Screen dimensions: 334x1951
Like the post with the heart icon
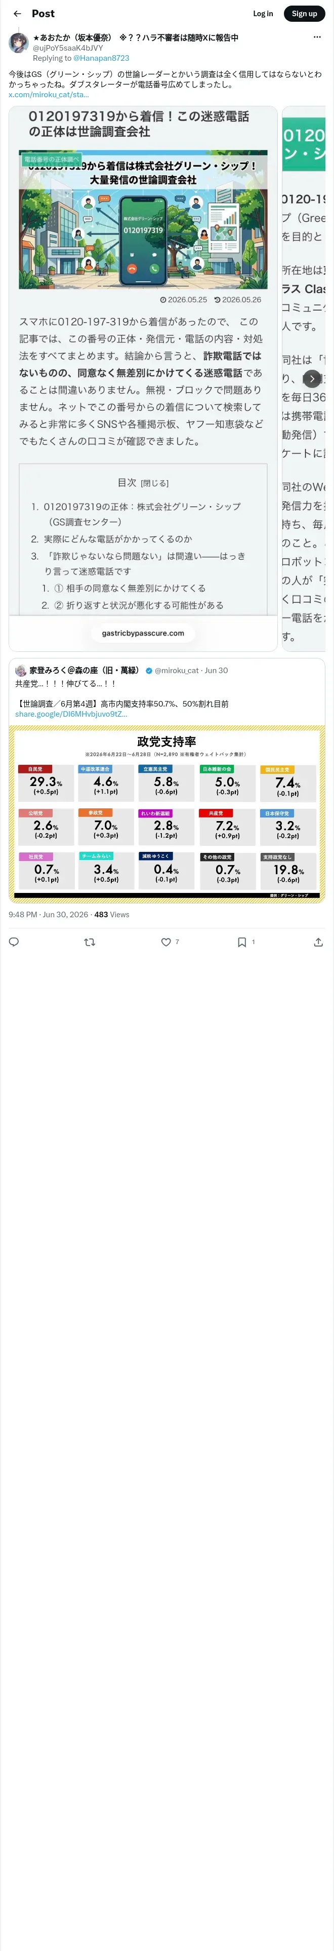click(166, 942)
